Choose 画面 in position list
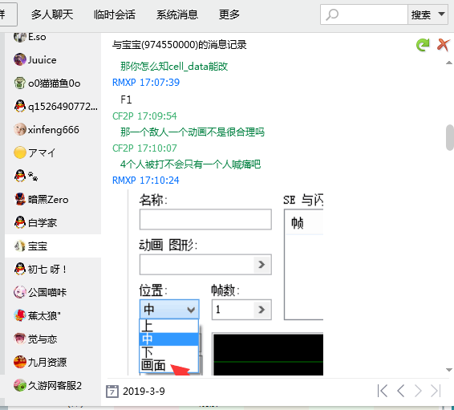The height and width of the screenshot is (410, 454). point(168,365)
